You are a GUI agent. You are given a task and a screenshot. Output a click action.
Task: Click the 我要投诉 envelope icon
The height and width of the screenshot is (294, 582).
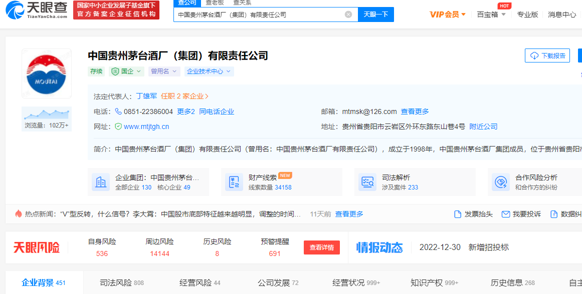(x=505, y=214)
